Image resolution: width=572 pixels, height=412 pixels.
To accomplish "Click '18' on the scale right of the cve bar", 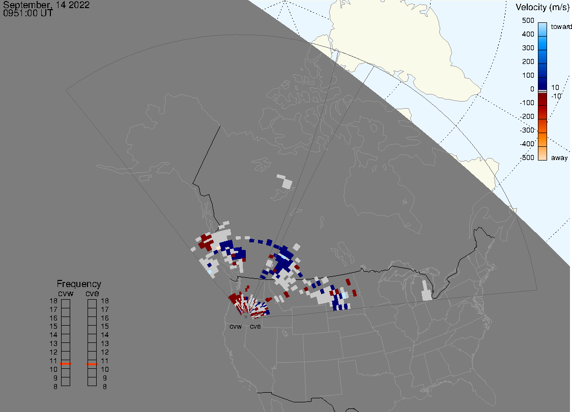I will [x=105, y=301].
